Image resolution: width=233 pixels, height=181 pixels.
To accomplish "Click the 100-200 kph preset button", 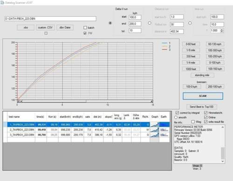I will (x=215, y=56).
